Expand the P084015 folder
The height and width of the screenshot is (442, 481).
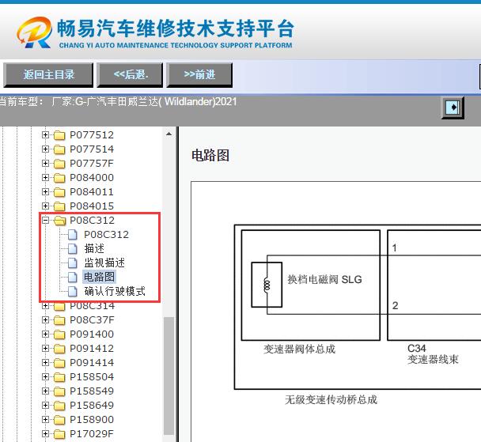[x=45, y=206]
